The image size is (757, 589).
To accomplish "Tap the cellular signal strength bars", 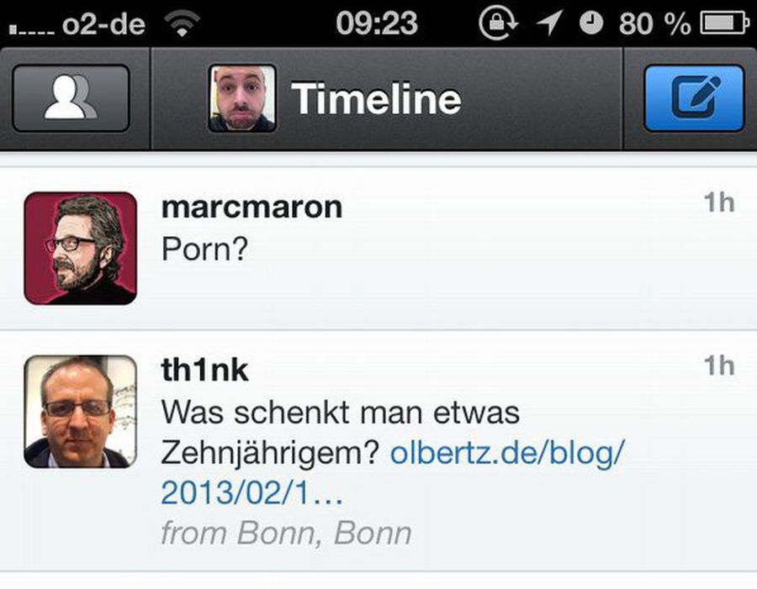I will 31,29.
